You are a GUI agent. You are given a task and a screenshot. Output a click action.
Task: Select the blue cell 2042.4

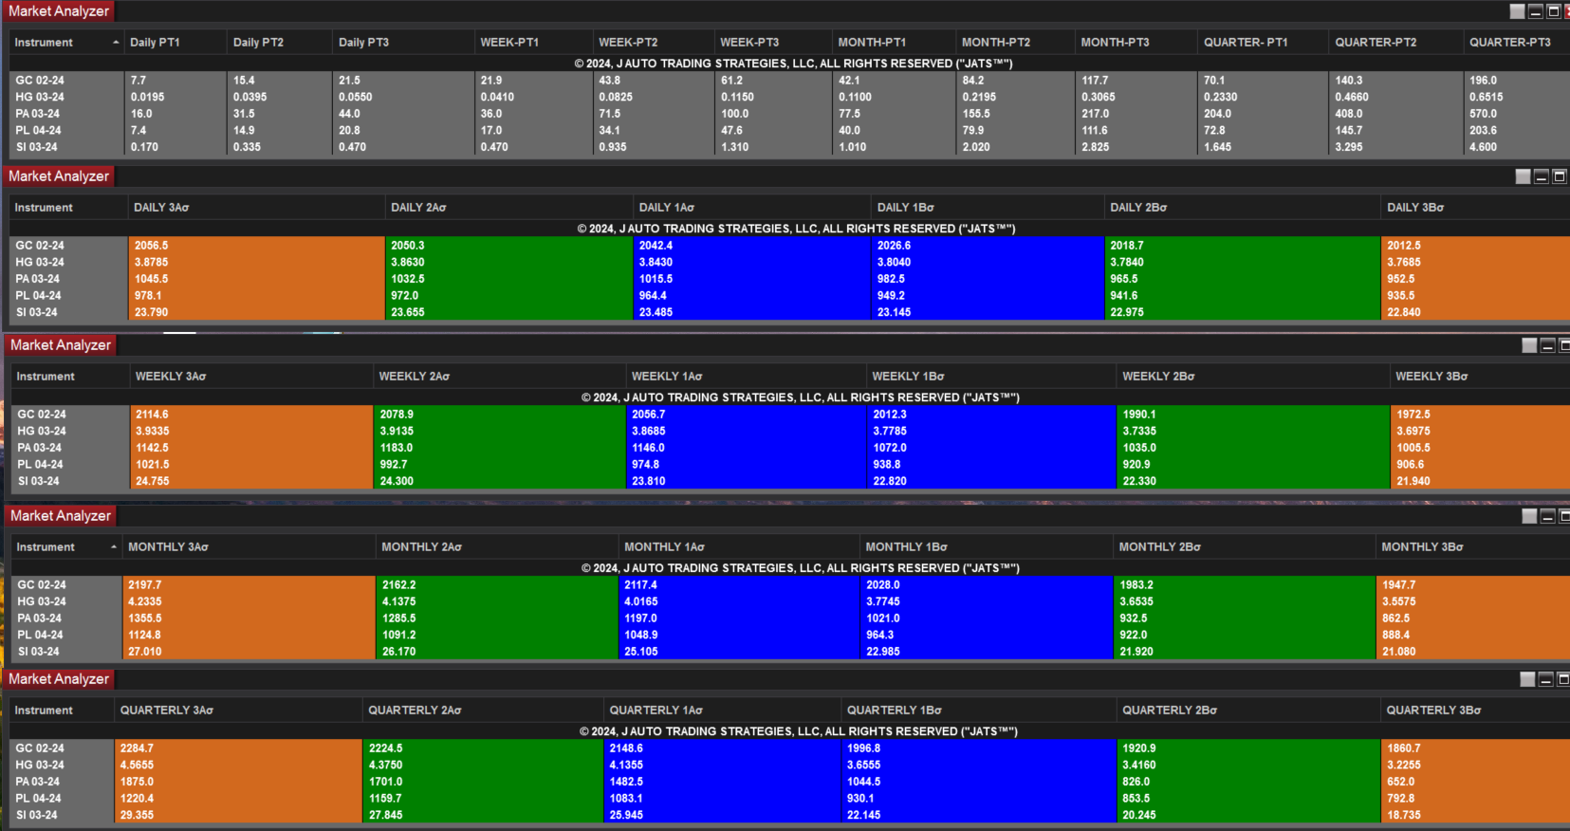(751, 246)
